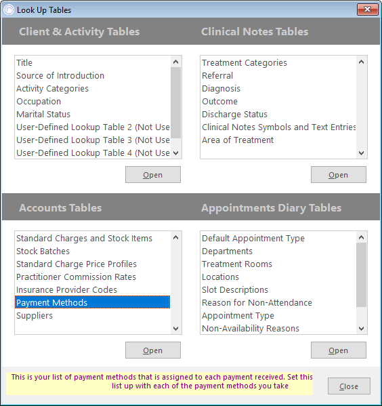Select Reason for Non-Attendance entry

[x=278, y=303]
